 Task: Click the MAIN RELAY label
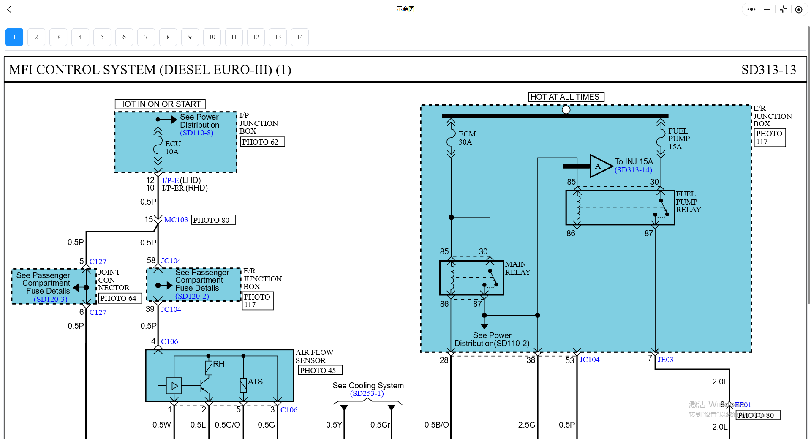[x=518, y=268]
